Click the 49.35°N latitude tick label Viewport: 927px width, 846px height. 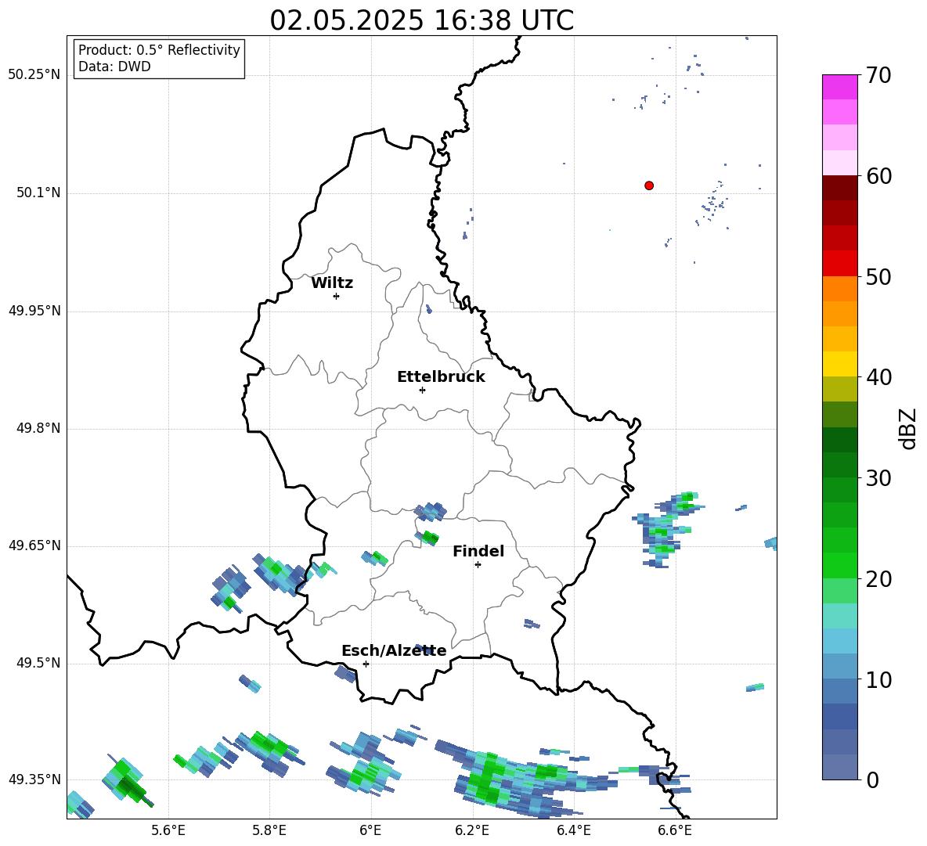(x=34, y=779)
